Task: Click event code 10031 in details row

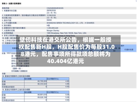Action: pos(9,53)
